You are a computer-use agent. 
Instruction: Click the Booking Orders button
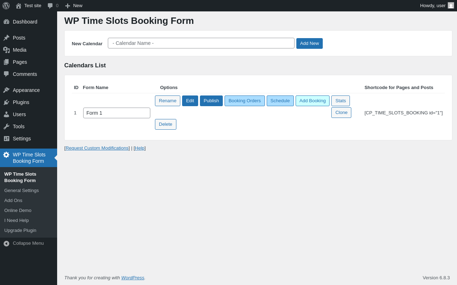[x=245, y=101]
